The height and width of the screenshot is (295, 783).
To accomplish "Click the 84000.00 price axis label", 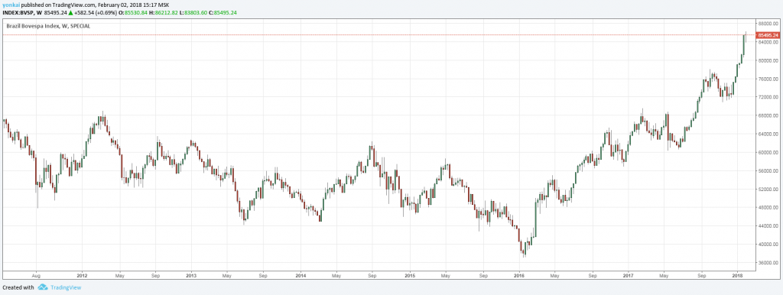I will click(768, 43).
